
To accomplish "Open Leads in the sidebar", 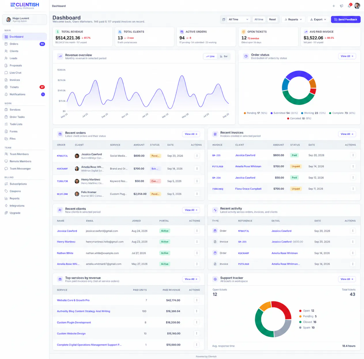I will [24, 58].
